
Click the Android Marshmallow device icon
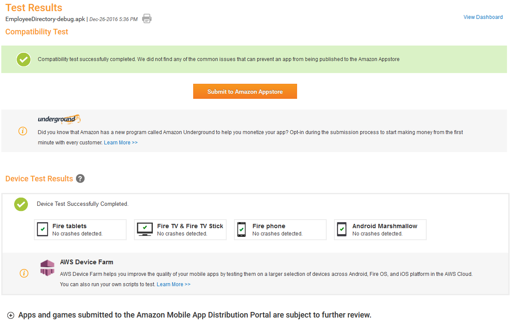tap(342, 229)
